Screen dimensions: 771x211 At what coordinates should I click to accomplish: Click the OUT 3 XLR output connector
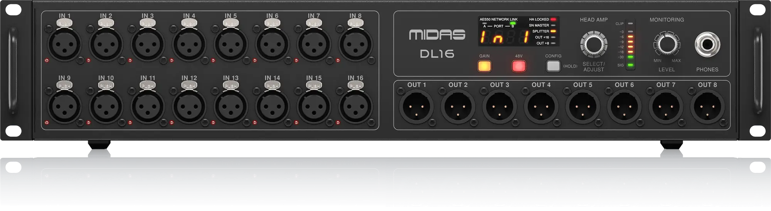coord(500,106)
